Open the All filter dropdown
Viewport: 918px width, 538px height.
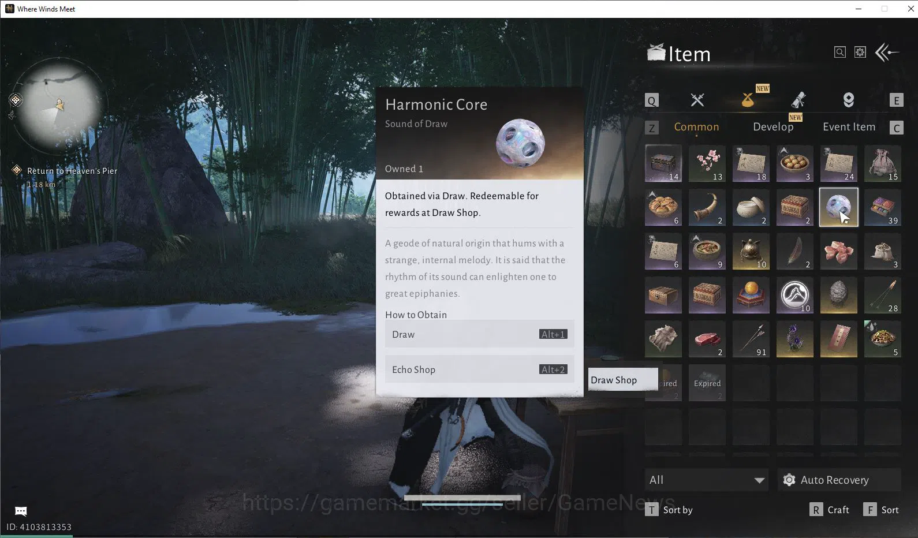[706, 480]
